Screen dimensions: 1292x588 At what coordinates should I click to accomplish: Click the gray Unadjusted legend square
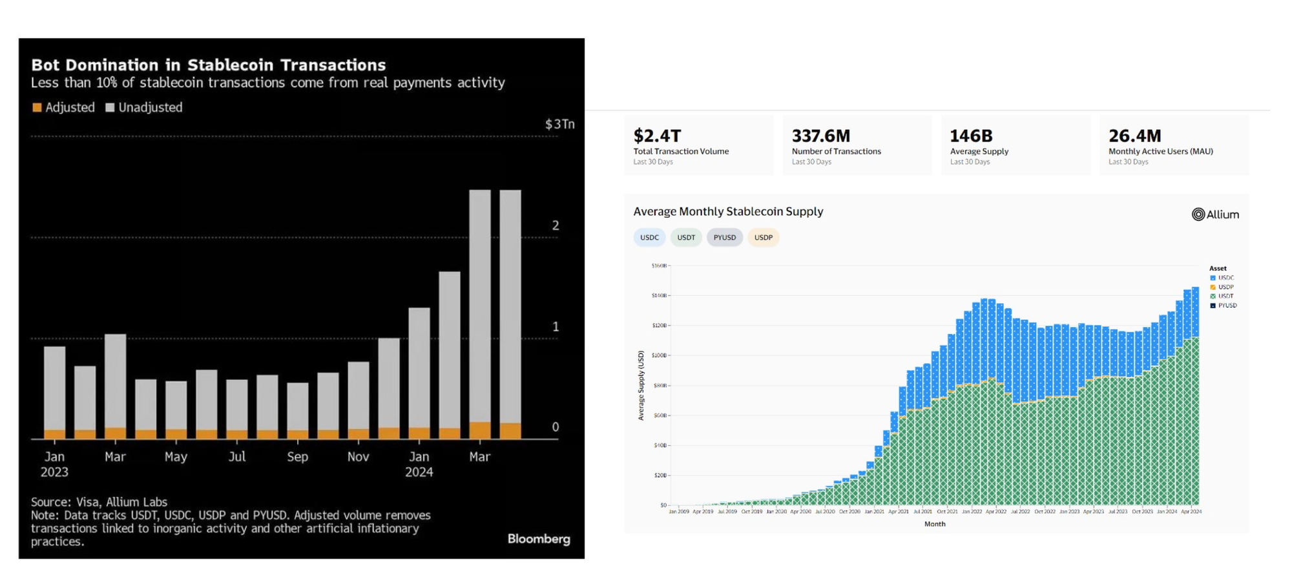coord(110,108)
